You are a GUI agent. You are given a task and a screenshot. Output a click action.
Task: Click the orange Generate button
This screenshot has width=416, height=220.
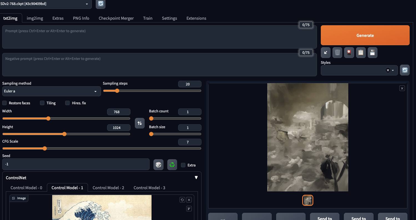pyautogui.click(x=365, y=35)
